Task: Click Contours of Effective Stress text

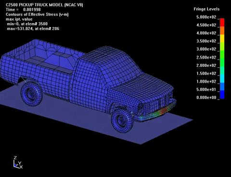Action: click(37, 14)
